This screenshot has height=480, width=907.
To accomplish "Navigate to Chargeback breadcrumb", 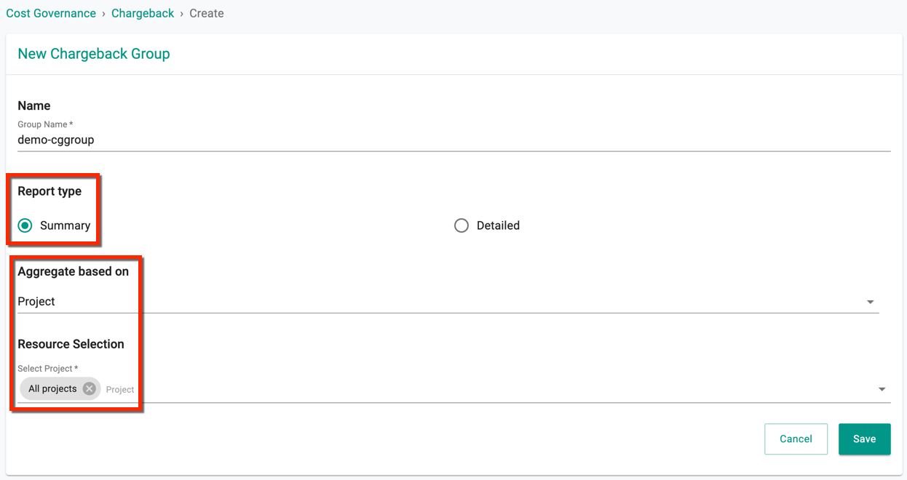I will 143,13.
